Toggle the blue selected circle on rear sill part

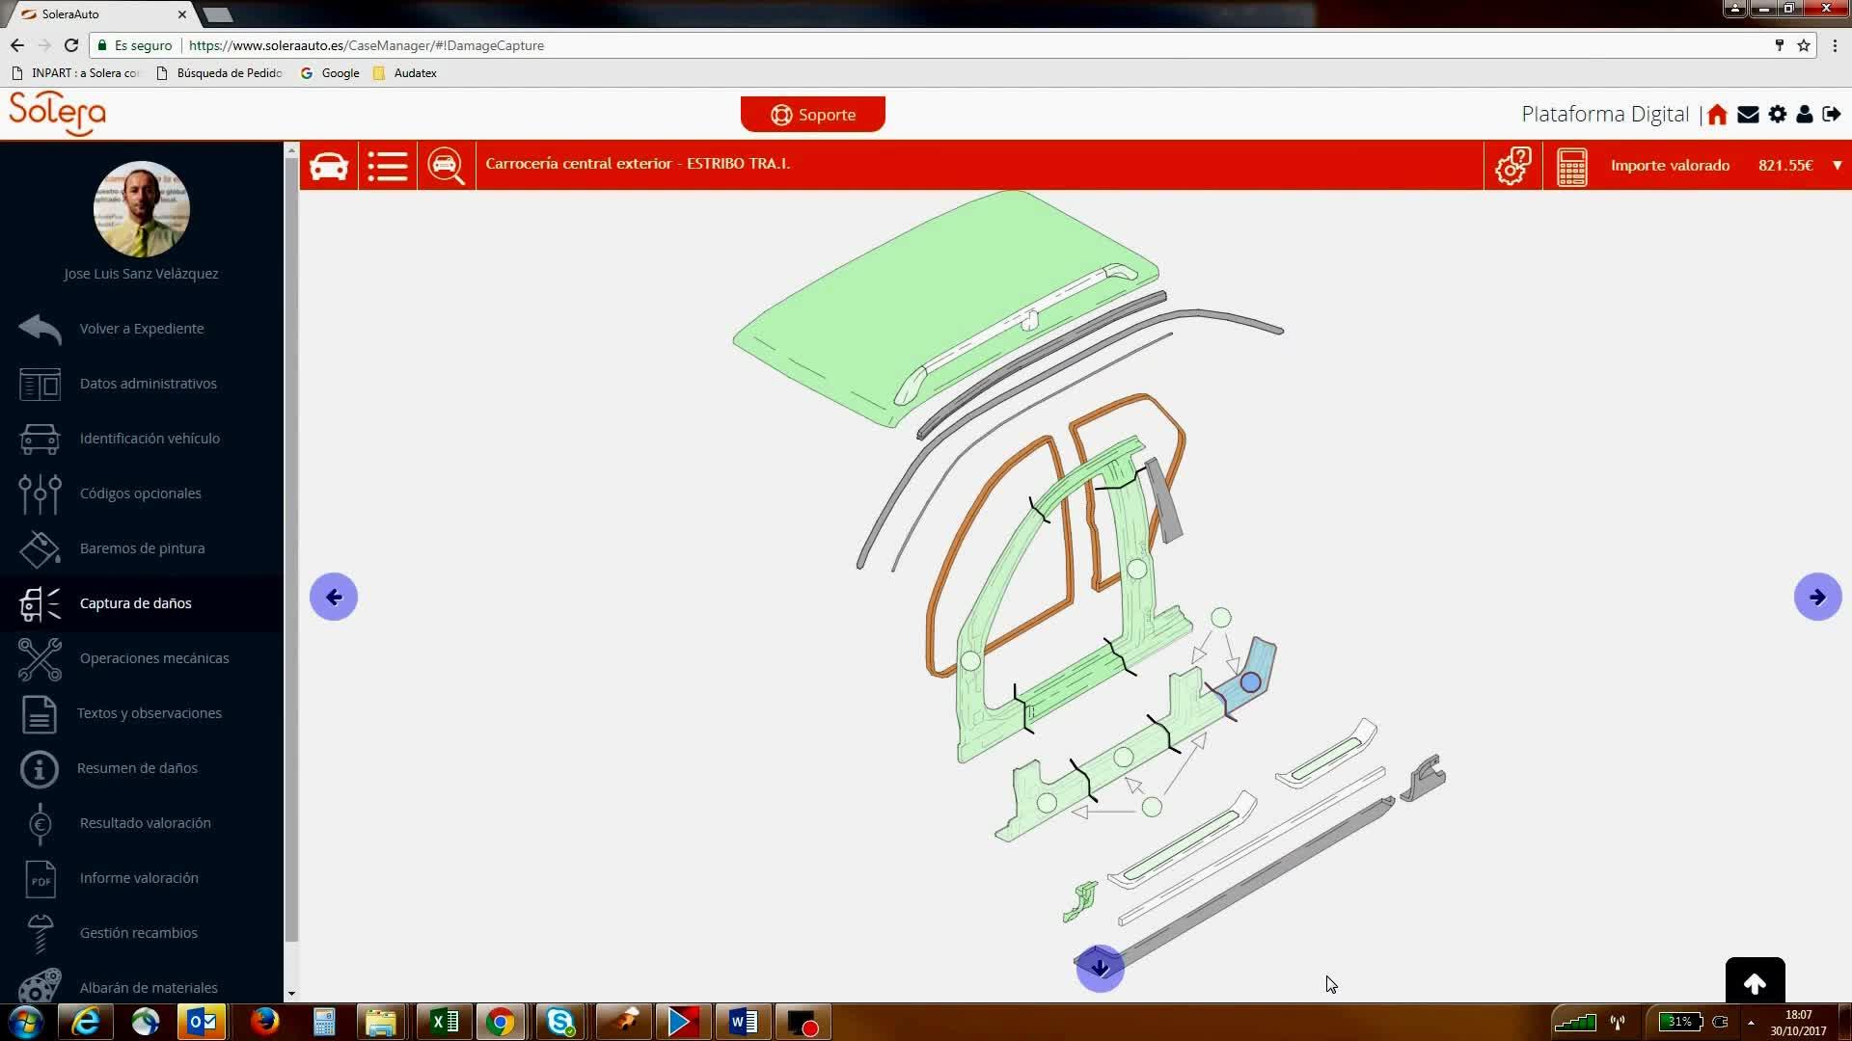click(x=1250, y=682)
